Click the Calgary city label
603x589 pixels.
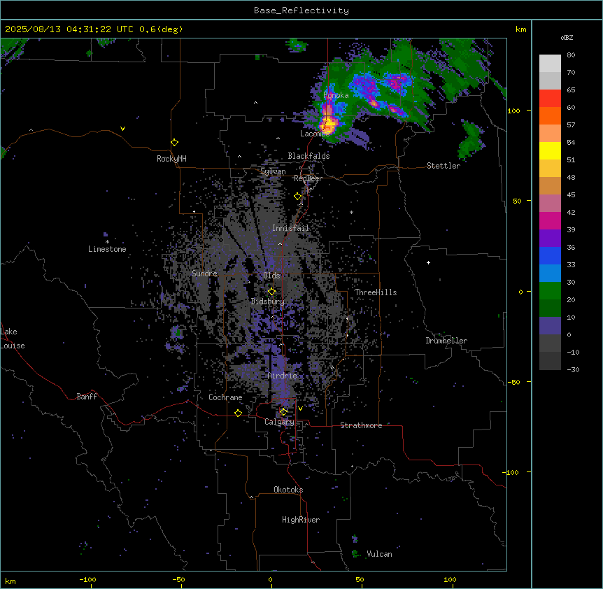[x=280, y=422]
